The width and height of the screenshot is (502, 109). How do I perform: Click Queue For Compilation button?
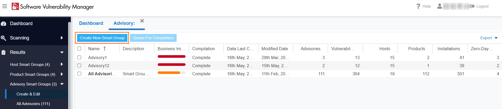point(153,38)
